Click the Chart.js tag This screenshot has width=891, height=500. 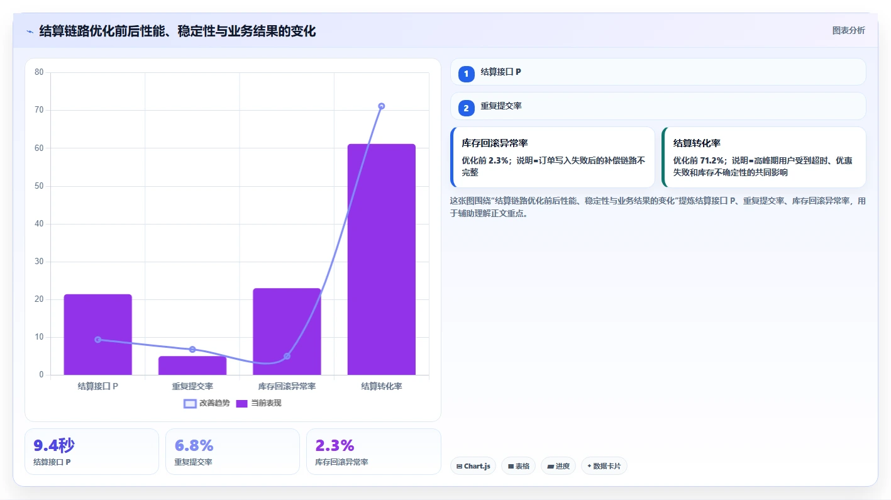[473, 466]
